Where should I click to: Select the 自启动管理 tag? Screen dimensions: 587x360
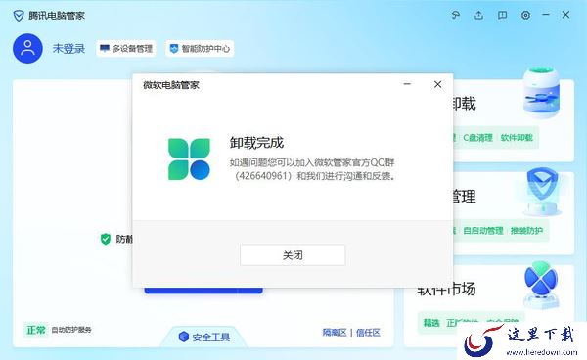point(483,231)
